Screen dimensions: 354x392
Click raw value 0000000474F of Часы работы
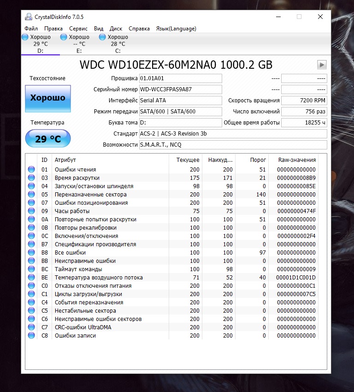point(296,211)
